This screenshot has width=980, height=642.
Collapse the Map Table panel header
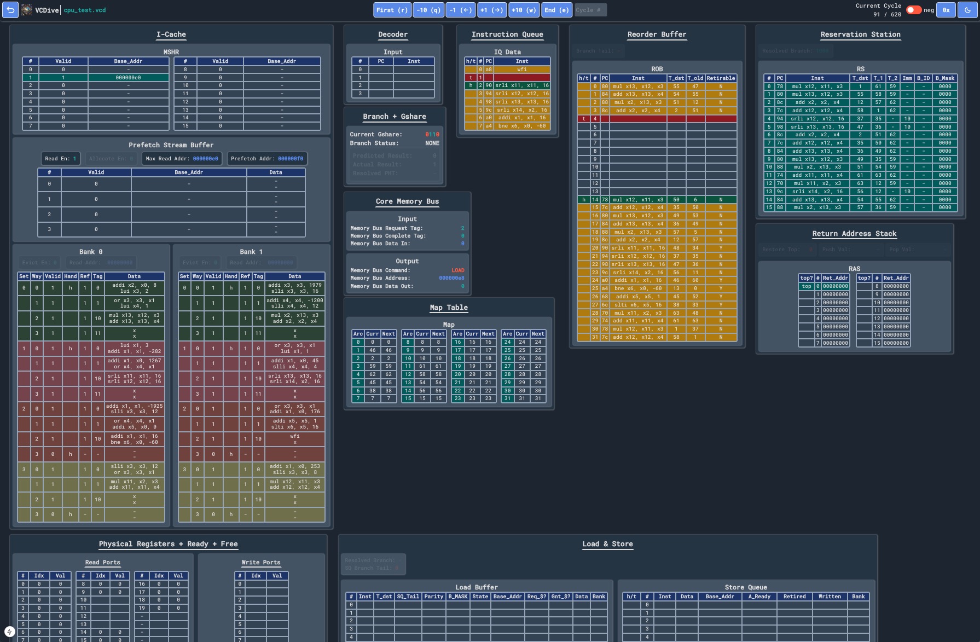pos(449,308)
